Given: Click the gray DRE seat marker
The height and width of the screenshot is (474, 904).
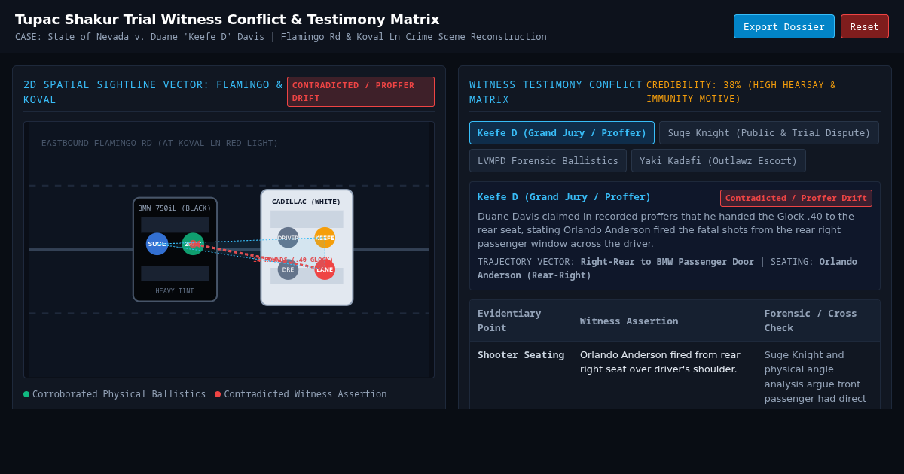Looking at the screenshot, I should [288, 269].
